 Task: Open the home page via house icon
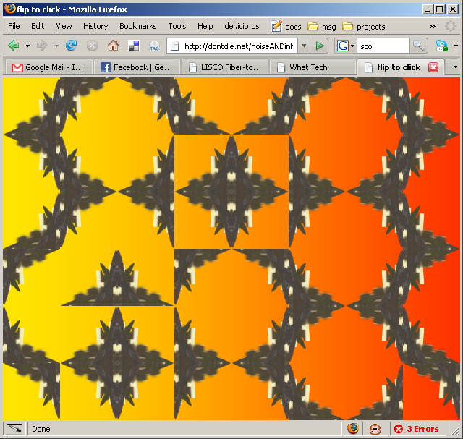click(113, 46)
